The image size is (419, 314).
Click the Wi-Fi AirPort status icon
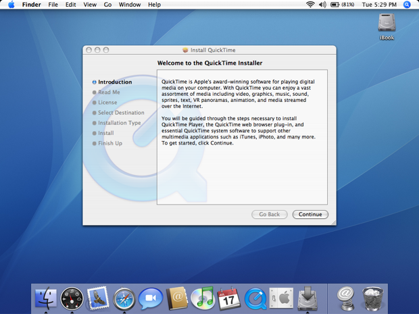(310, 5)
